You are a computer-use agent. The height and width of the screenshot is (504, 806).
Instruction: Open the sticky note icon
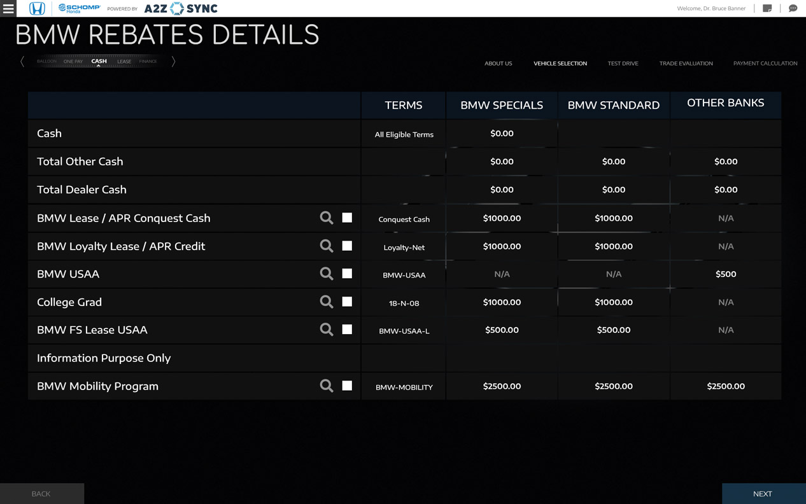pos(767,8)
